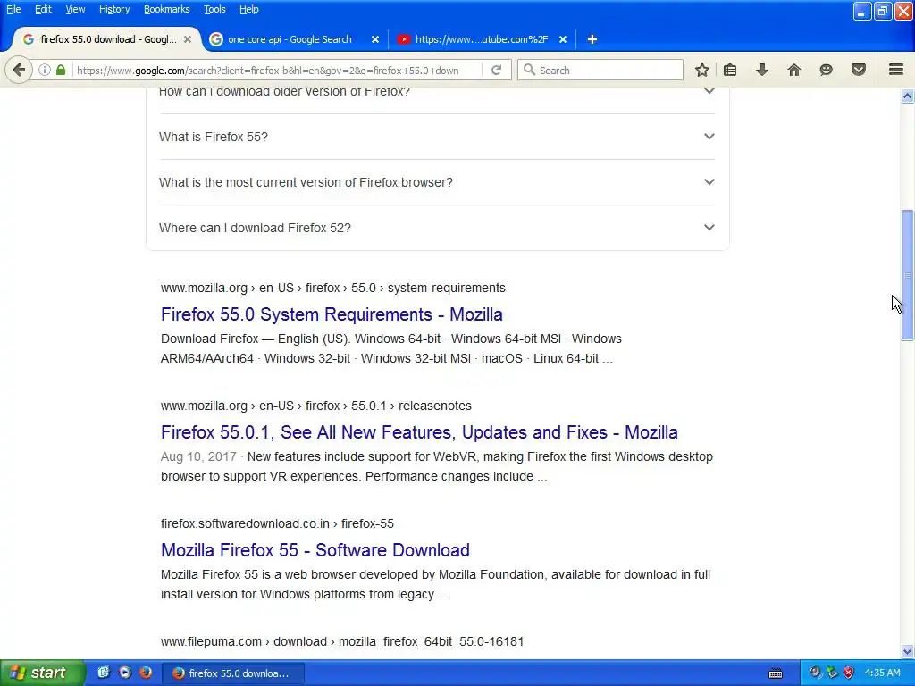Image resolution: width=915 pixels, height=686 pixels.
Task: Go to the home page
Action: coord(794,70)
